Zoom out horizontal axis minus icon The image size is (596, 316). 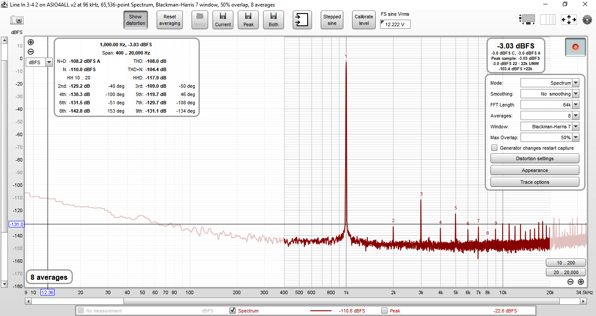(x=570, y=282)
